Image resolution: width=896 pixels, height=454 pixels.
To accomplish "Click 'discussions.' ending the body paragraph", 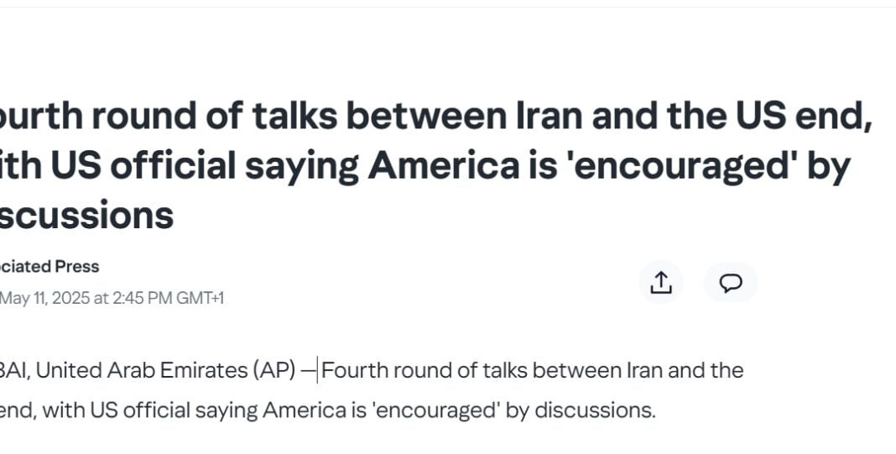I will coord(595,410).
